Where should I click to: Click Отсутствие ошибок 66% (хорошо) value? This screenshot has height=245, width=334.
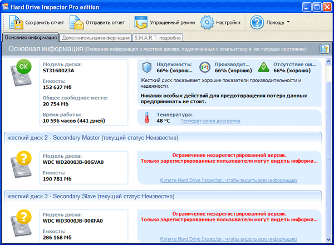pos(292,71)
